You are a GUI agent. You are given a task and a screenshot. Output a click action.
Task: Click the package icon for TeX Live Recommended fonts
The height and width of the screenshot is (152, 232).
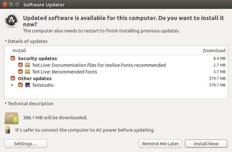27,72
